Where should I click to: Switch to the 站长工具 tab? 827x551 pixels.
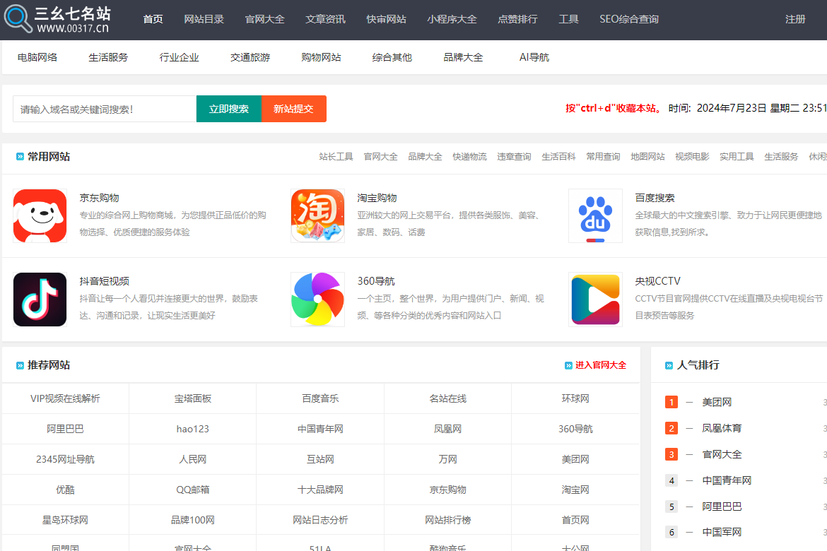tap(336, 157)
